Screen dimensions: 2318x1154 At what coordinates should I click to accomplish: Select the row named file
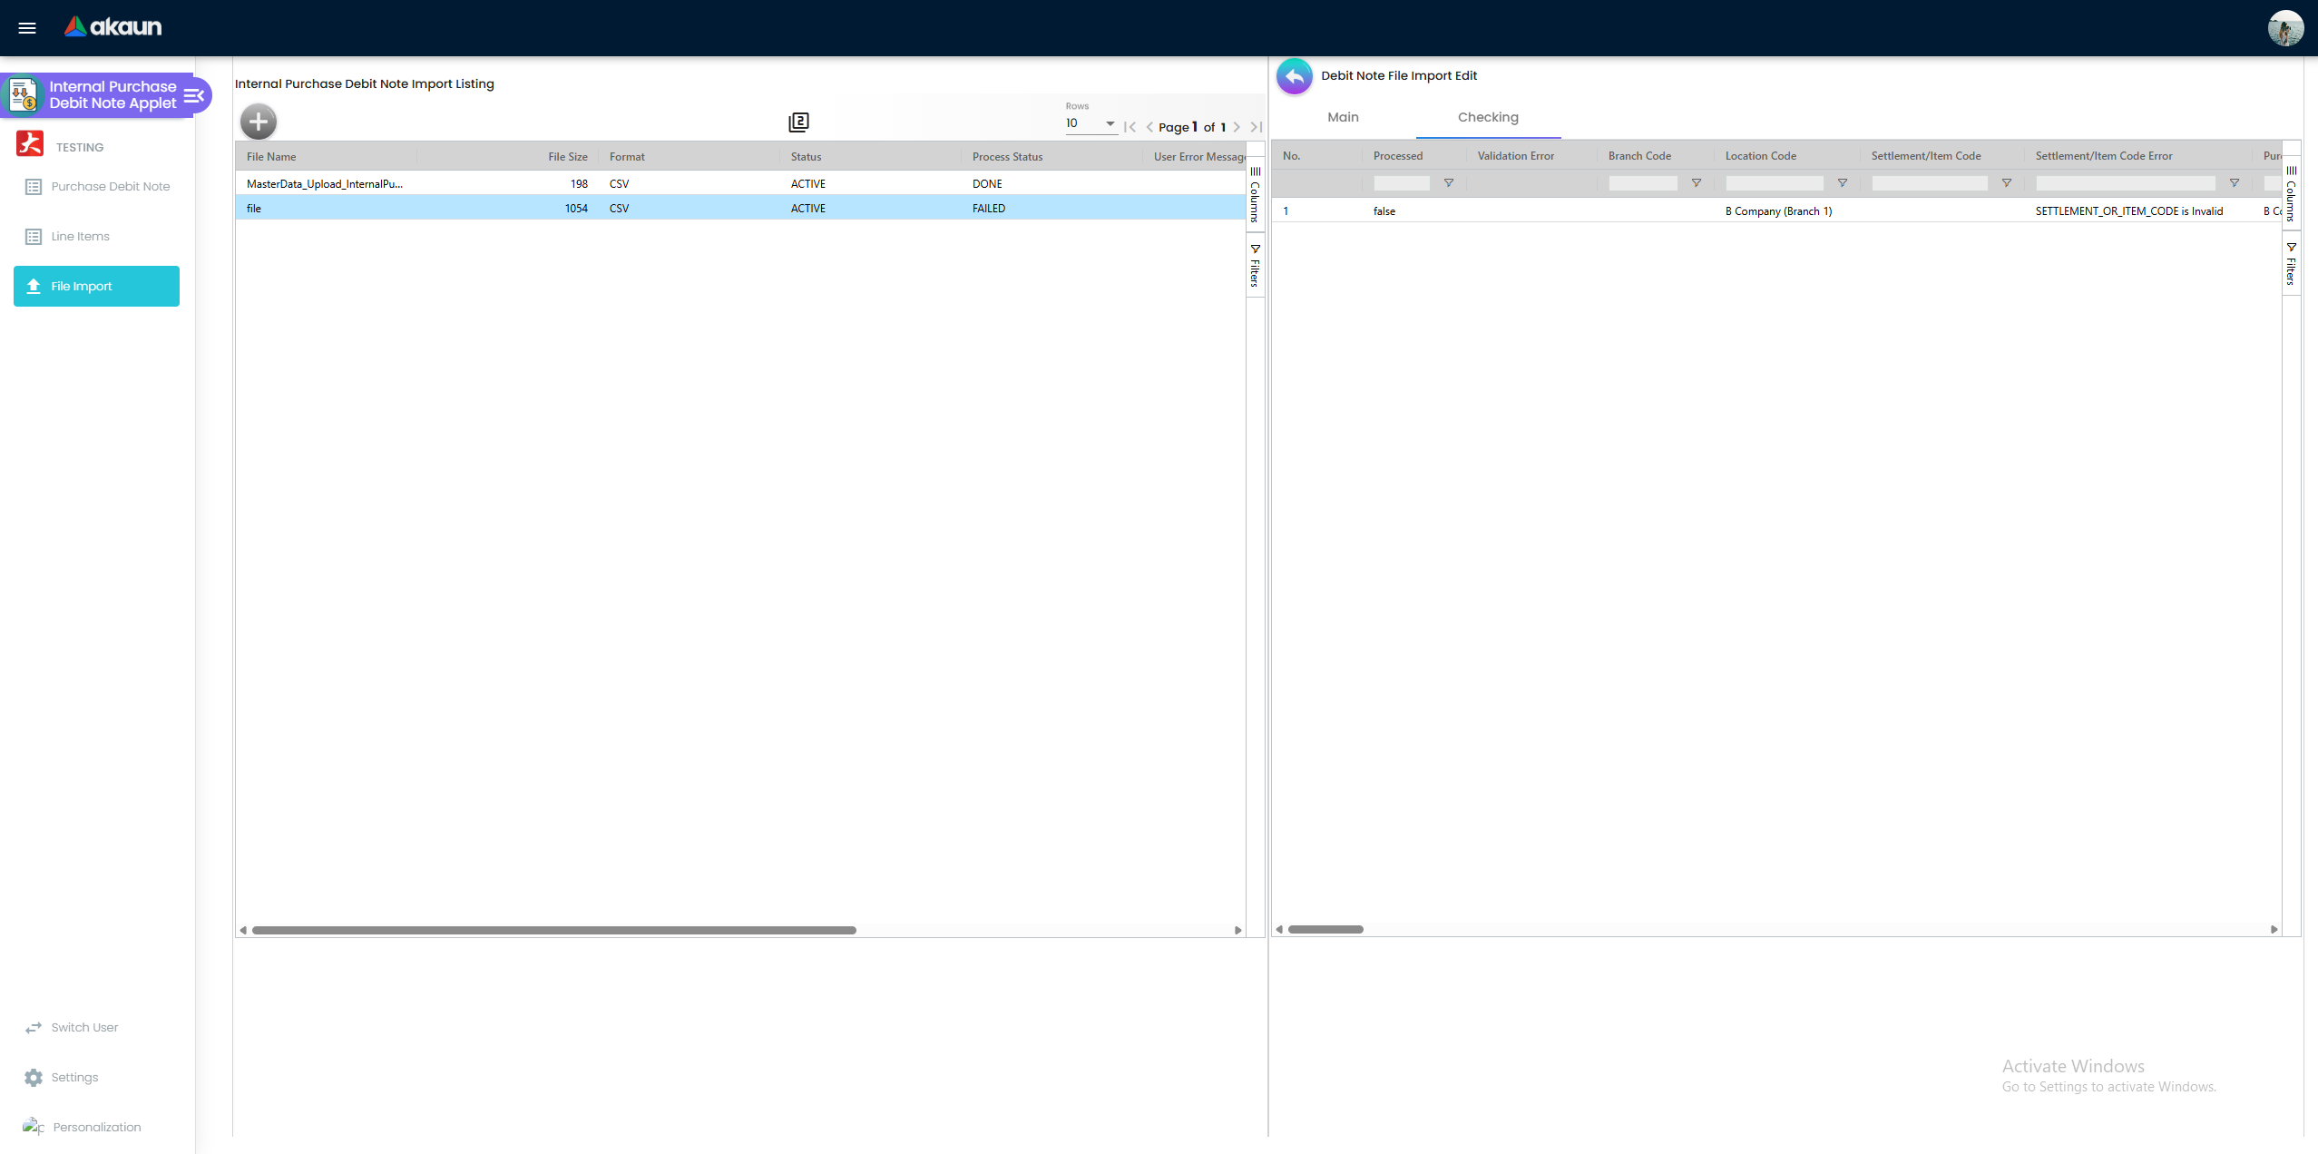(741, 209)
